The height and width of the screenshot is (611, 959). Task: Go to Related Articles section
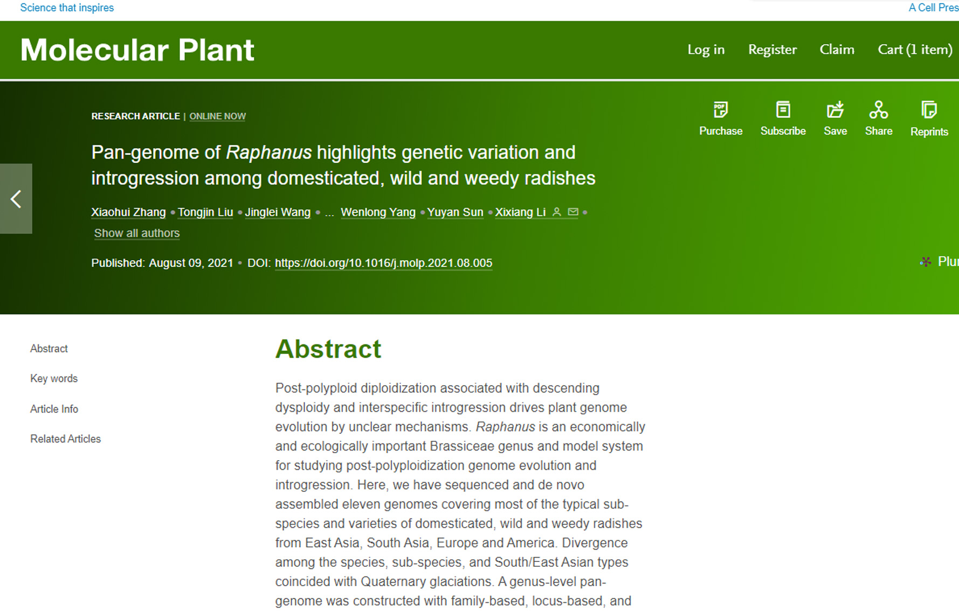[65, 439]
